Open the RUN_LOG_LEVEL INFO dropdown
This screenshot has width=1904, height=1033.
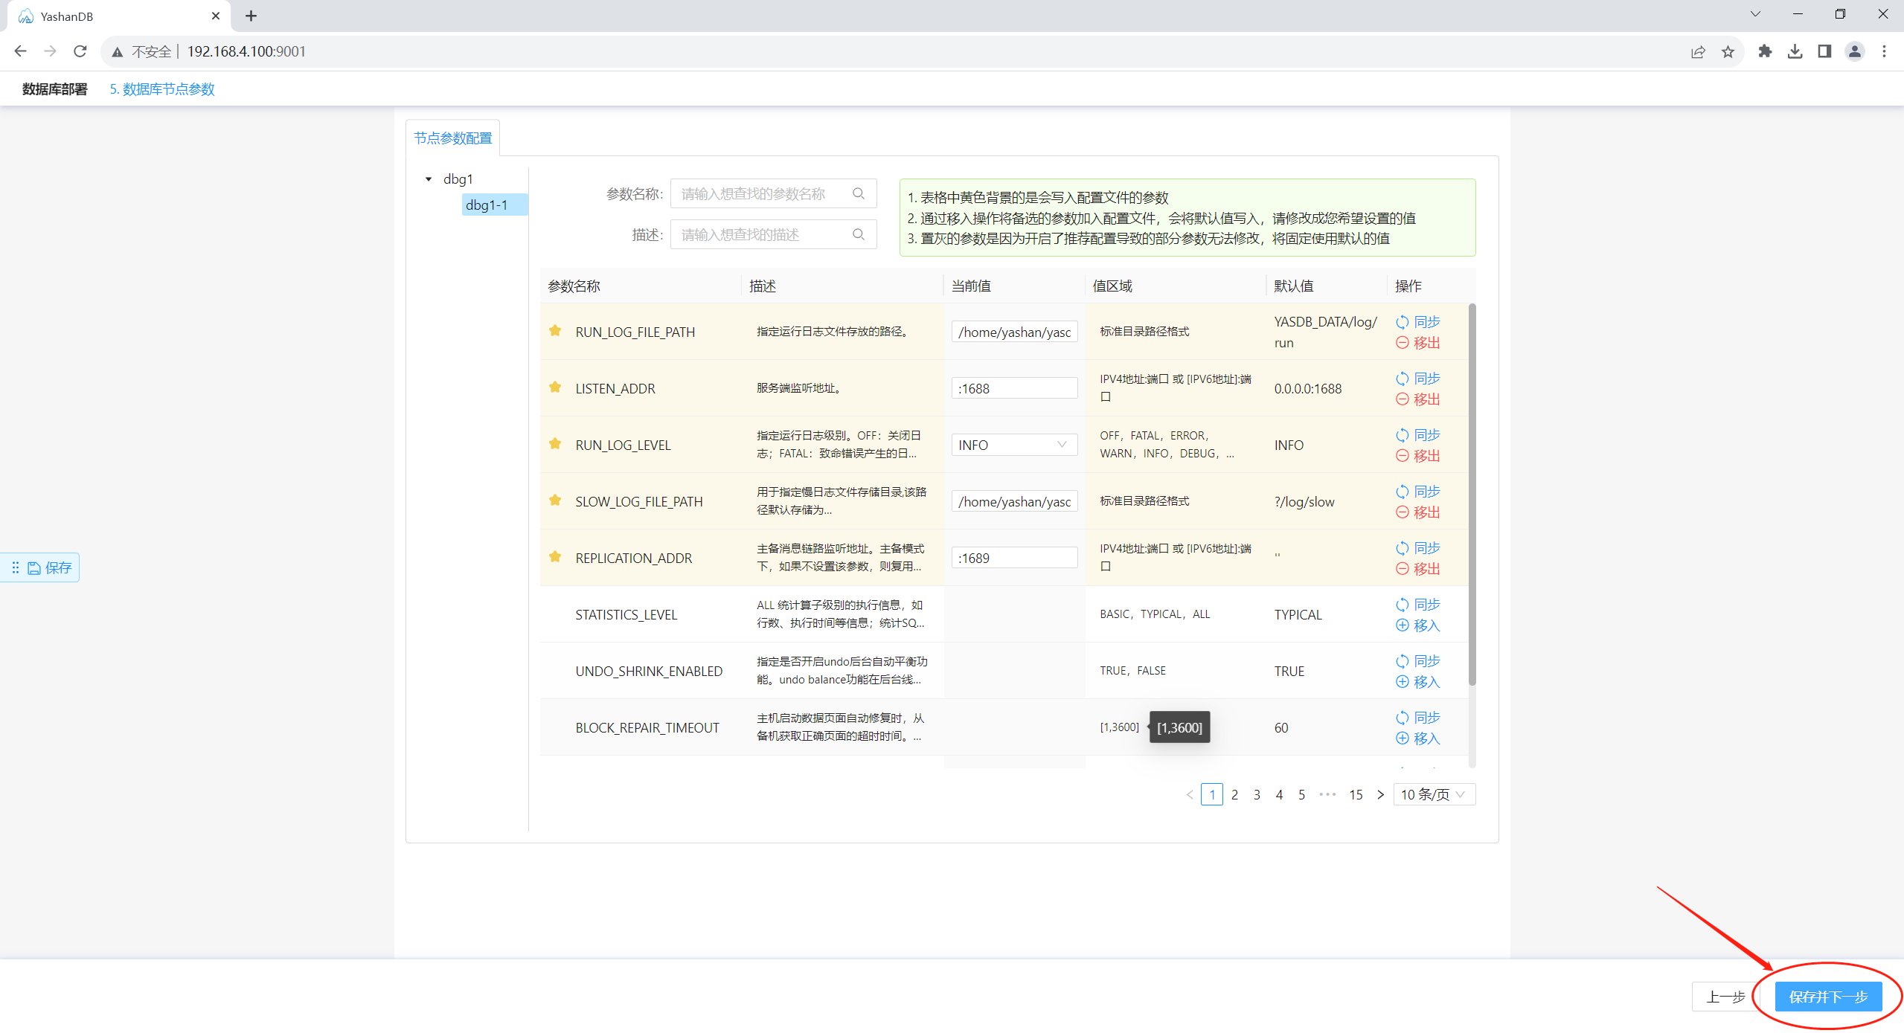(x=1014, y=445)
